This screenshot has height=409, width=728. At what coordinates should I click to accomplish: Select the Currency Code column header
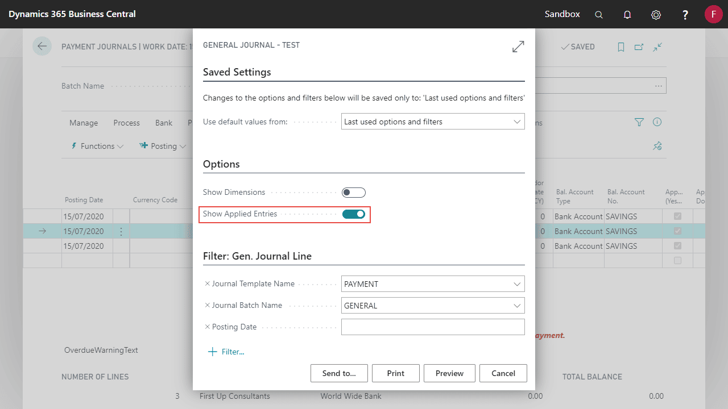pos(155,200)
